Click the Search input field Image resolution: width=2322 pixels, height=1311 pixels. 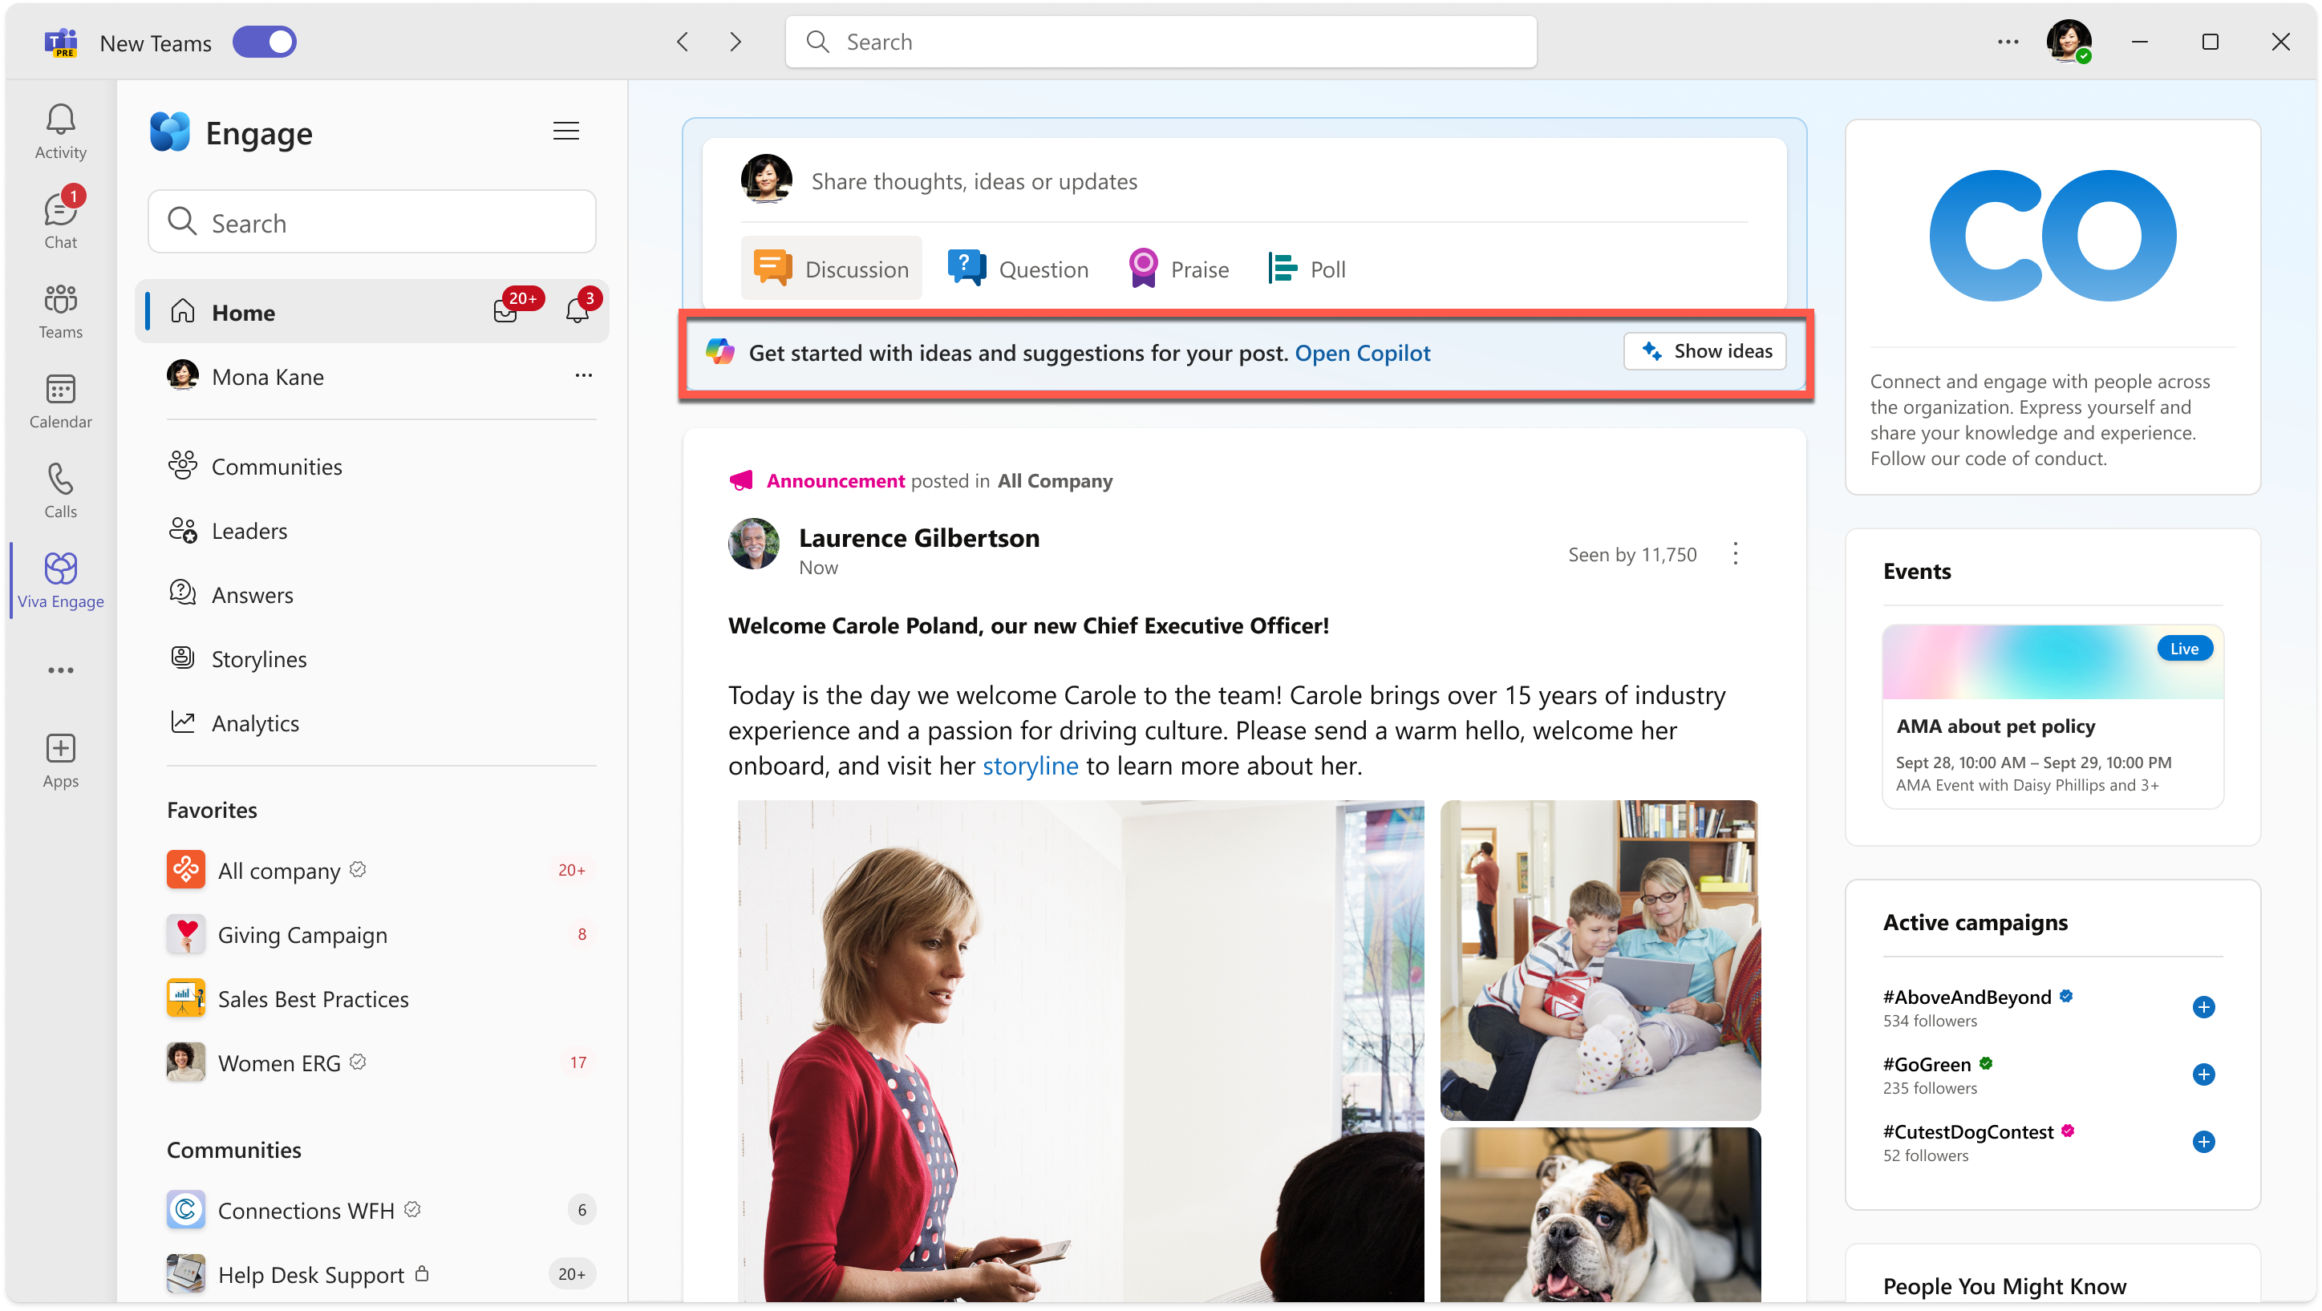coord(1160,43)
